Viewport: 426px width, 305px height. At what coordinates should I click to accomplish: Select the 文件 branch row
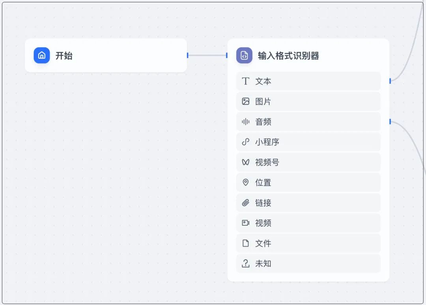point(308,243)
